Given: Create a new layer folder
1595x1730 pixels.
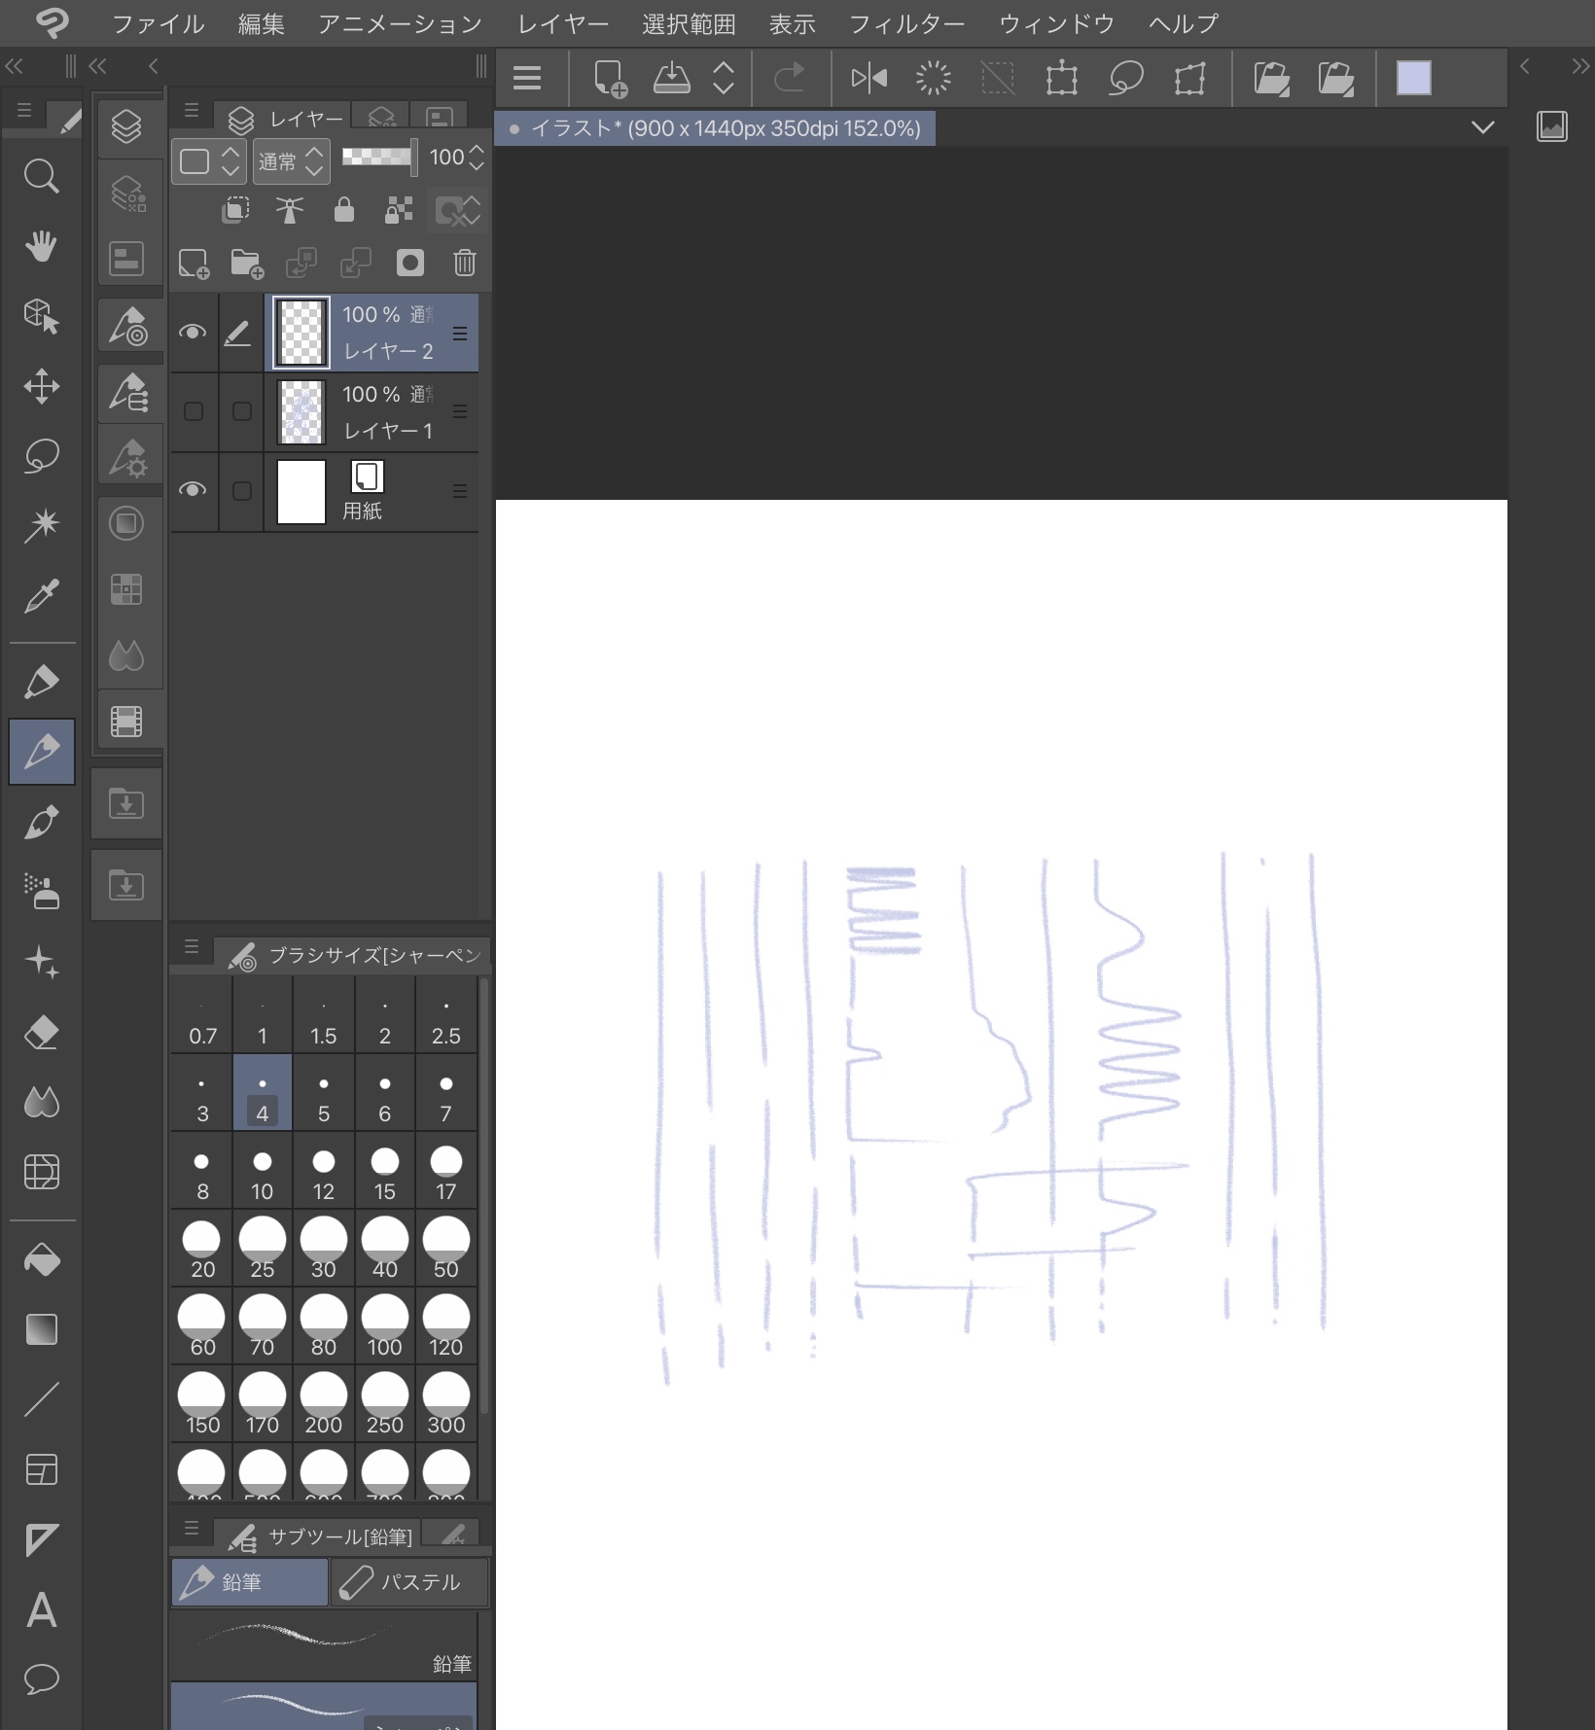Looking at the screenshot, I should coord(247,263).
